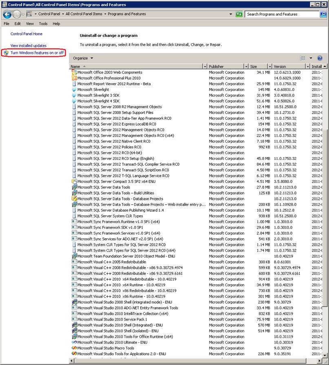The width and height of the screenshot is (329, 365).
Task: Open the Name column filter dropdown arrow
Action: pos(205,66)
